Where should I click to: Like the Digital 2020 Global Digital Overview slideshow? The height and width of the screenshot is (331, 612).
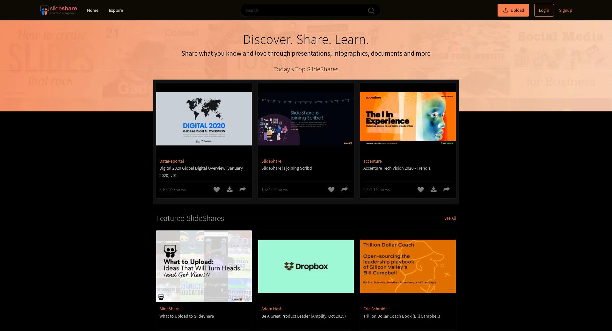click(216, 190)
